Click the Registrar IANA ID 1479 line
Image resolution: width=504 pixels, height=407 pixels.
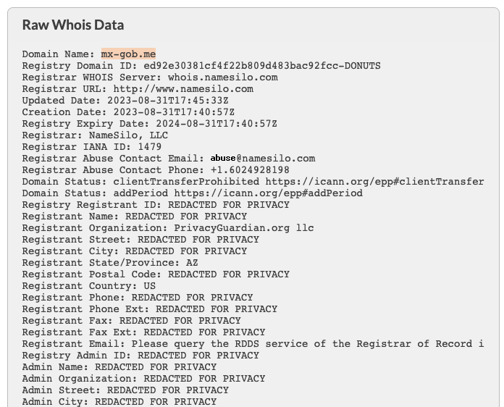[92, 147]
